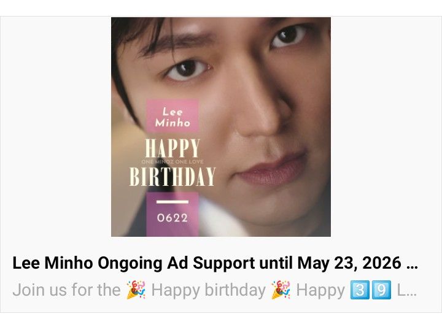Image resolution: width=442 pixels, height=319 pixels.
Task: Click the second party popper emoji
Action: coord(281,290)
